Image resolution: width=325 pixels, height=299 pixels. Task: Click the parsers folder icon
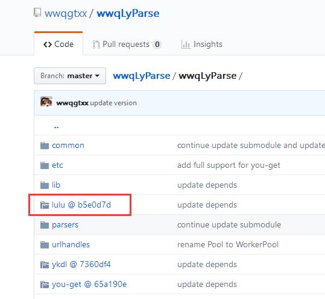click(45, 225)
